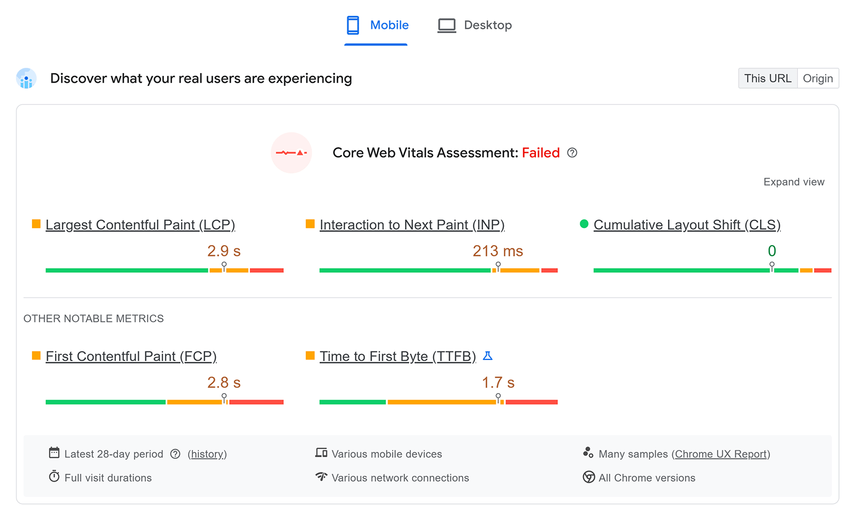Click the red heartbeat assessment badge icon

pos(292,153)
